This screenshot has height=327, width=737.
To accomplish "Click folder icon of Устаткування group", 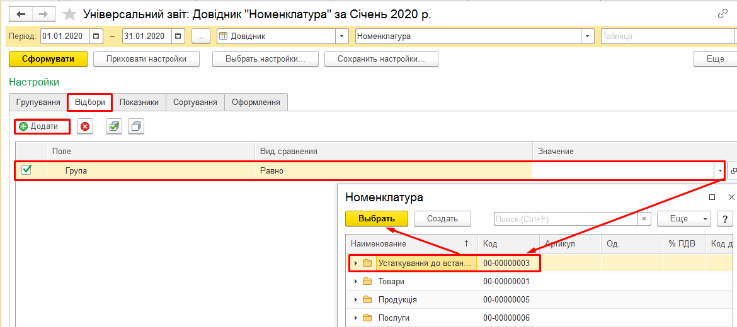I will pyautogui.click(x=368, y=263).
